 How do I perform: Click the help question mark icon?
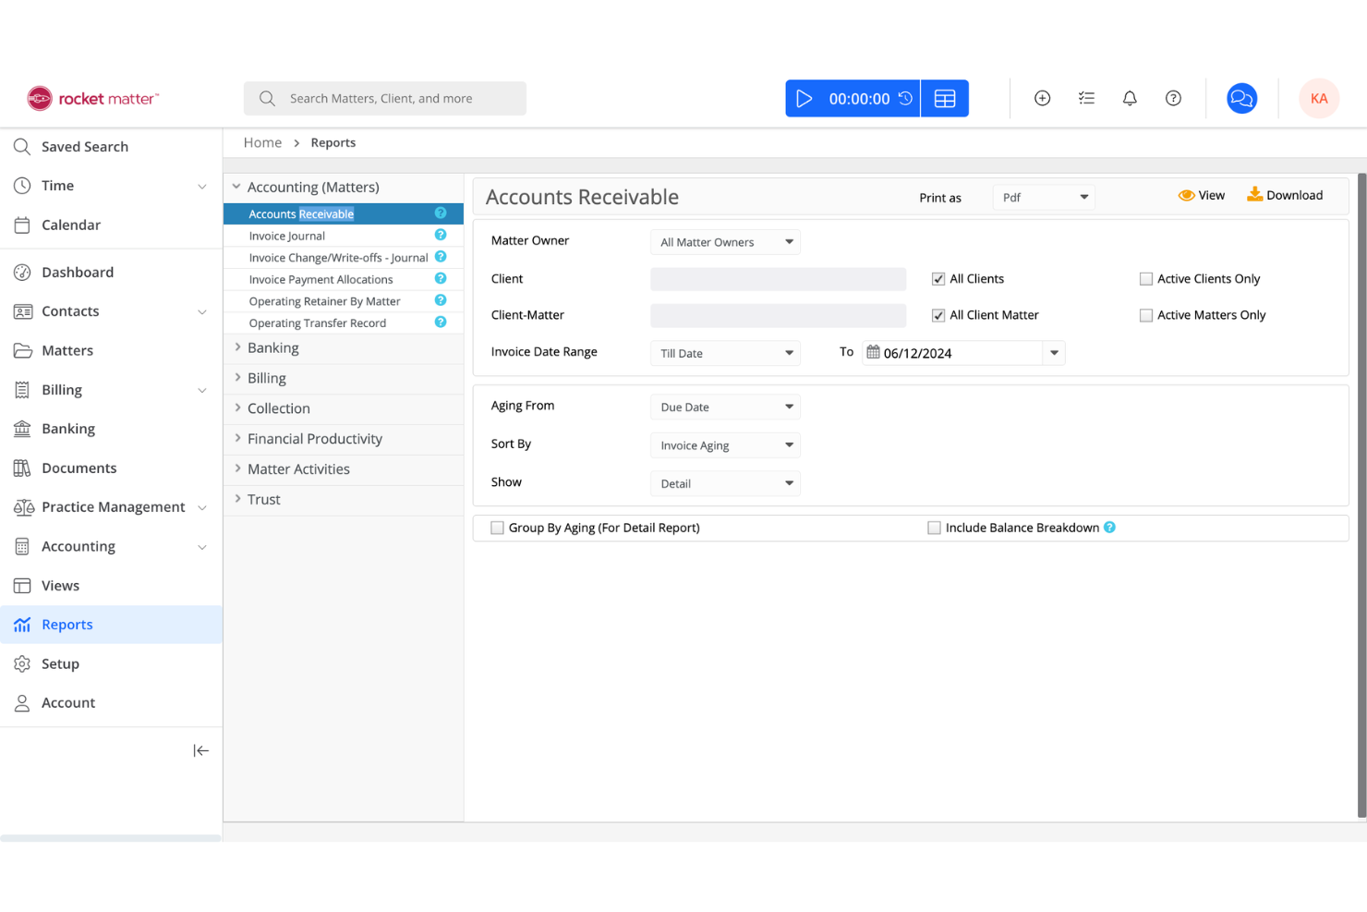[1173, 97]
